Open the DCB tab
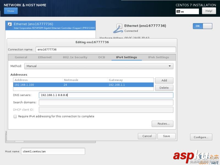Image resolution: width=220 pixels, height=165 pixels. [x=101, y=57]
